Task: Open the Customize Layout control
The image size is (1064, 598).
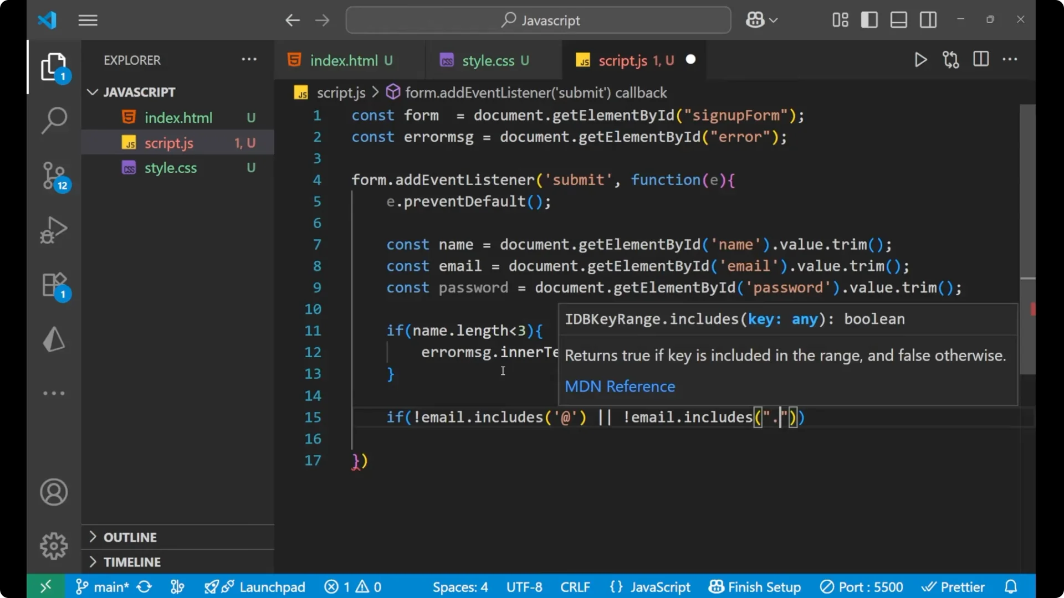Action: coord(839,20)
